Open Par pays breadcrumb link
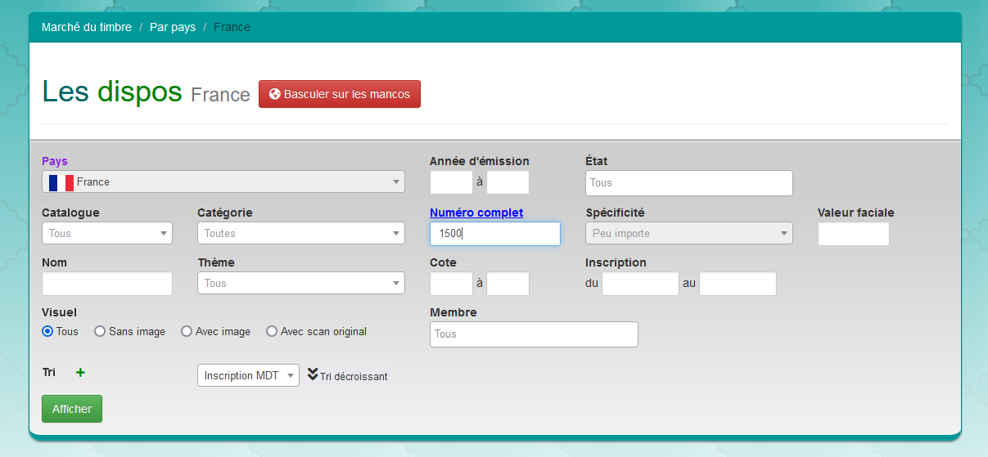Screen dimensions: 988x457 coord(173,27)
